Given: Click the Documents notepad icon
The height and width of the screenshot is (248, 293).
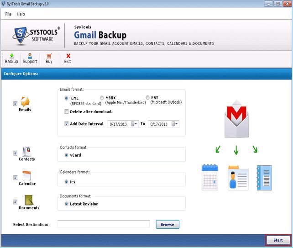Looking at the screenshot, I should pos(29,200).
